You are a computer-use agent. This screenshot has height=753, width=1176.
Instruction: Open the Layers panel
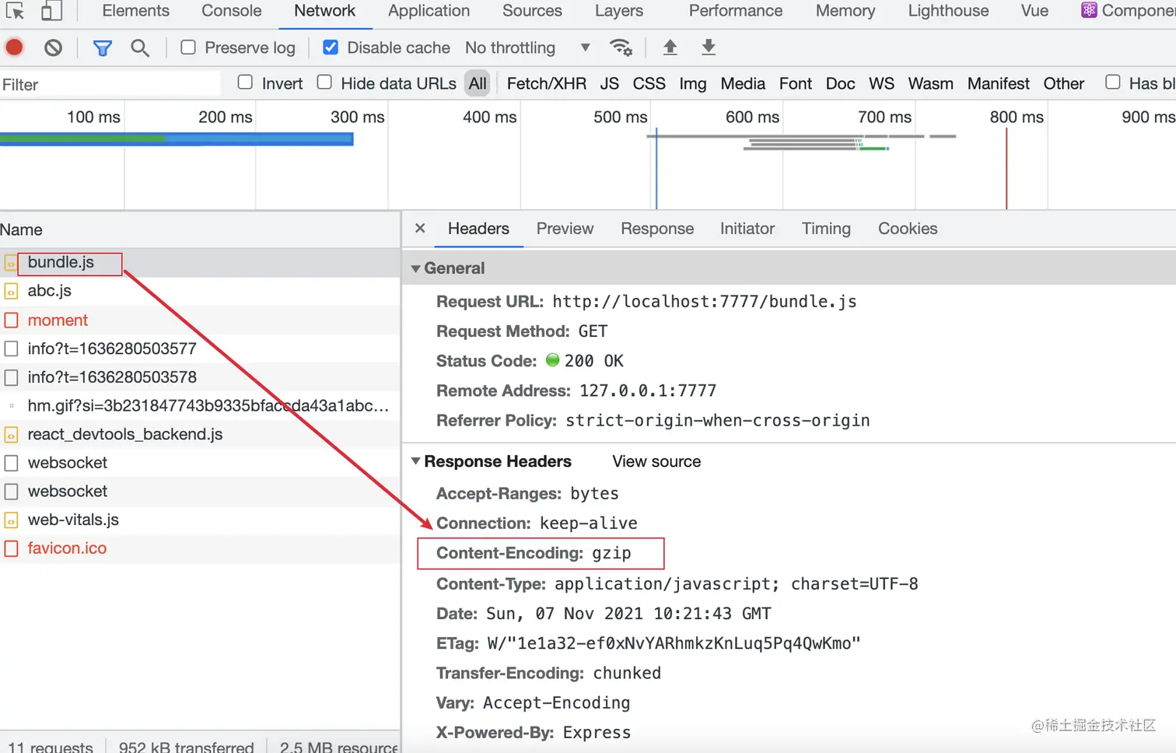(619, 11)
